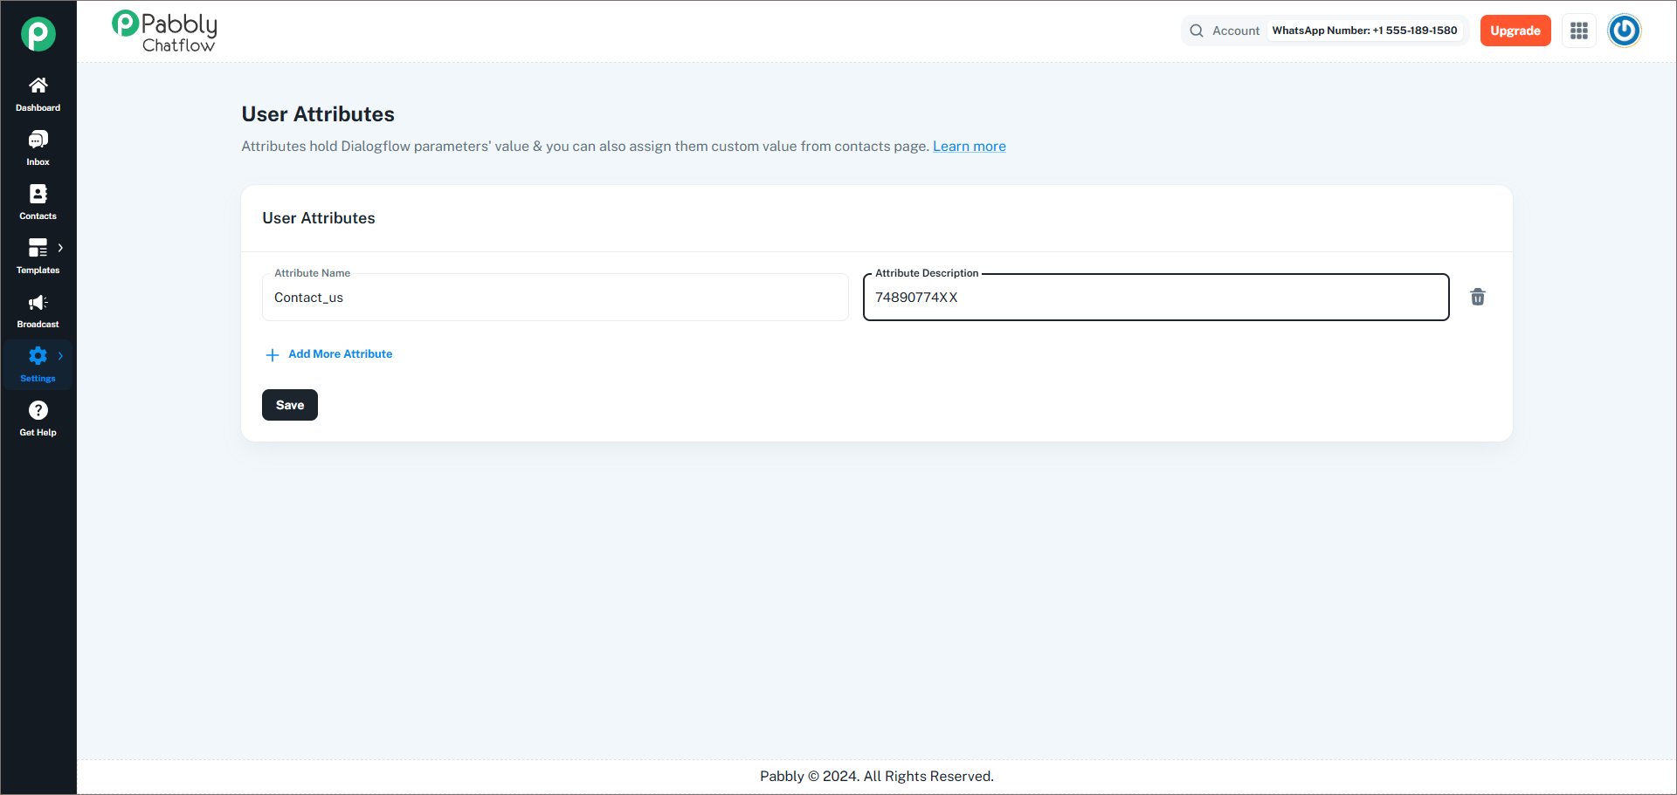Image resolution: width=1677 pixels, height=795 pixels.
Task: Open the user profile power icon
Action: [1625, 31]
